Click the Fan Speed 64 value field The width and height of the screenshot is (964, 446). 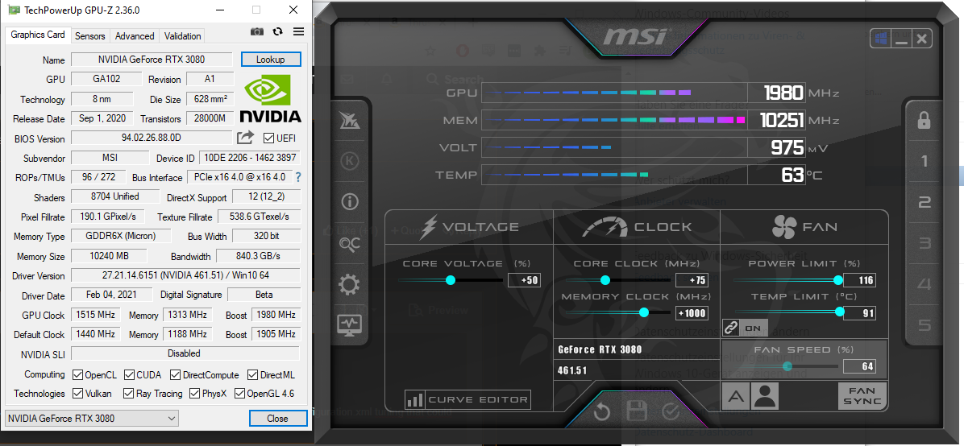click(x=859, y=367)
